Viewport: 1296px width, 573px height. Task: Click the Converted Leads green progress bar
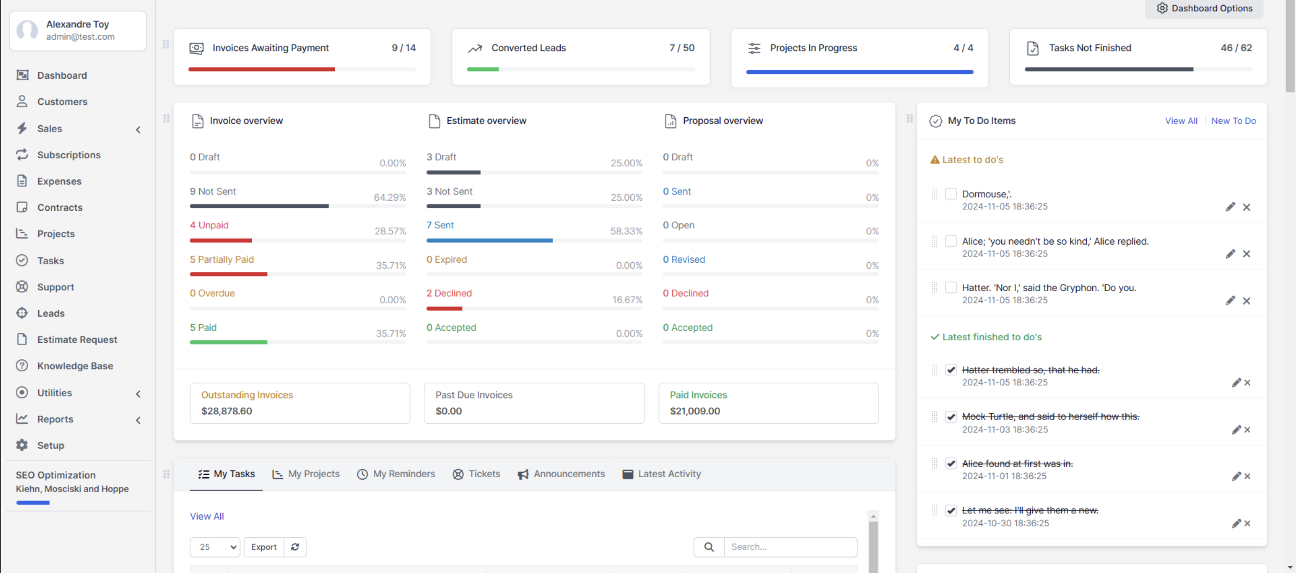[483, 70]
